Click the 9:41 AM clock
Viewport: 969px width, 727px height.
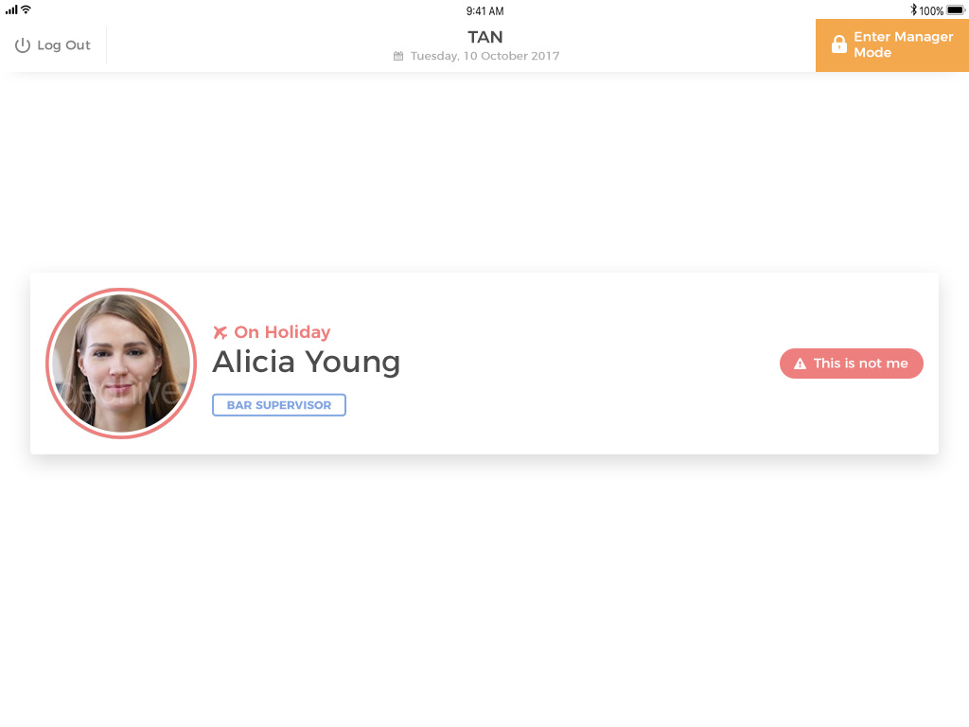[484, 10]
